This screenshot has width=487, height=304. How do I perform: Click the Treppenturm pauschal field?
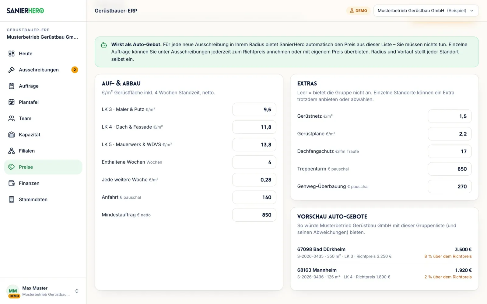point(450,169)
